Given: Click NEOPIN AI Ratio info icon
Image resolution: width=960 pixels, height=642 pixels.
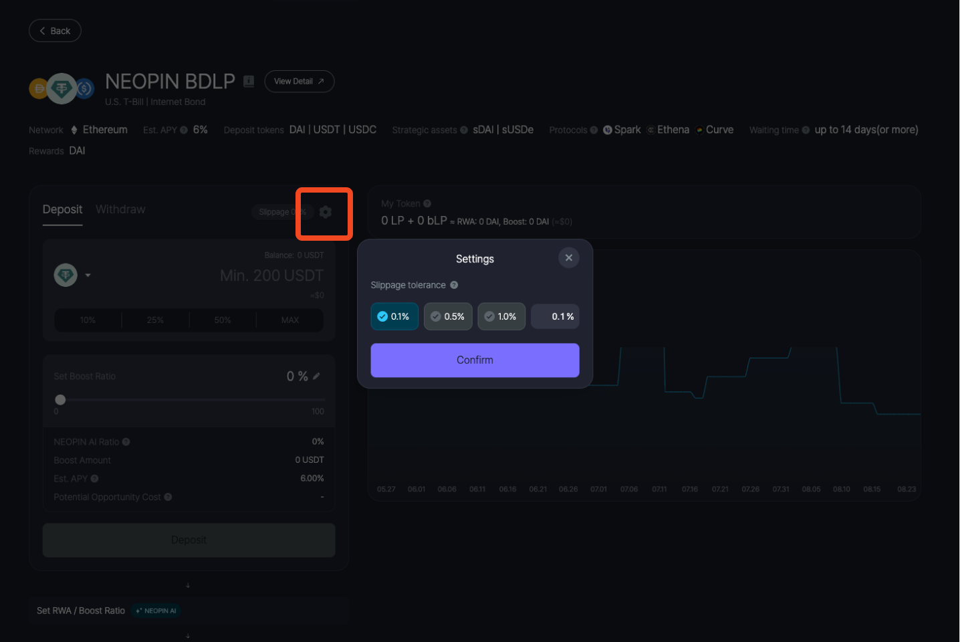Looking at the screenshot, I should coord(126,442).
